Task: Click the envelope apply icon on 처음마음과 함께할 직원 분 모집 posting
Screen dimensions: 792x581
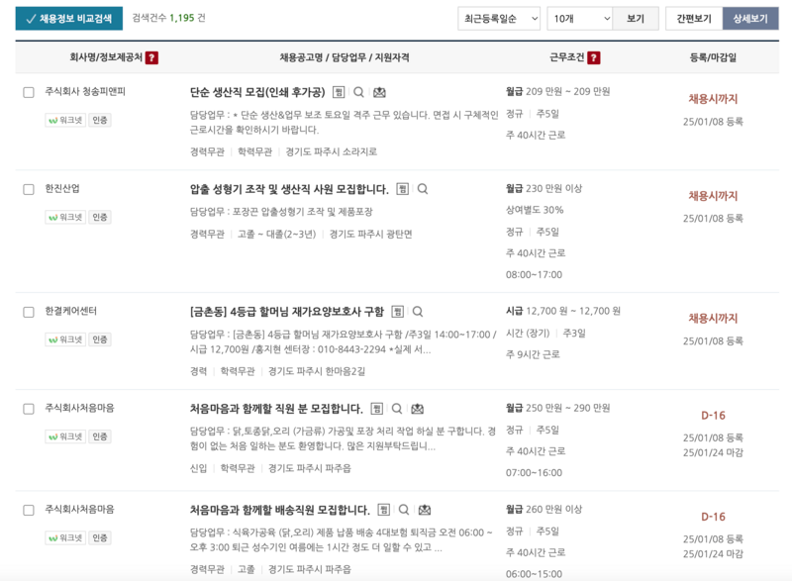Action: (417, 409)
